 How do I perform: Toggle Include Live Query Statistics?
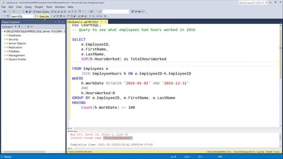click(x=72, y=16)
